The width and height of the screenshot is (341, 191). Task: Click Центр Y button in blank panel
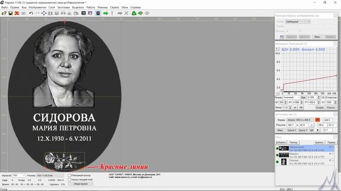pyautogui.click(x=303, y=130)
